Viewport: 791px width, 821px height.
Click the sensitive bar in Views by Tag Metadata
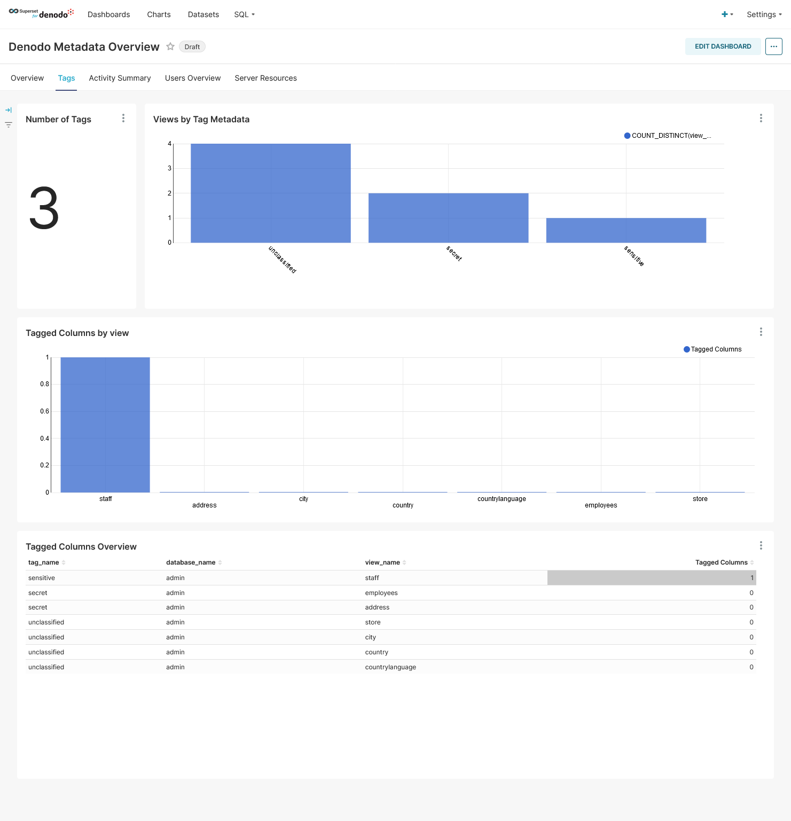(626, 230)
